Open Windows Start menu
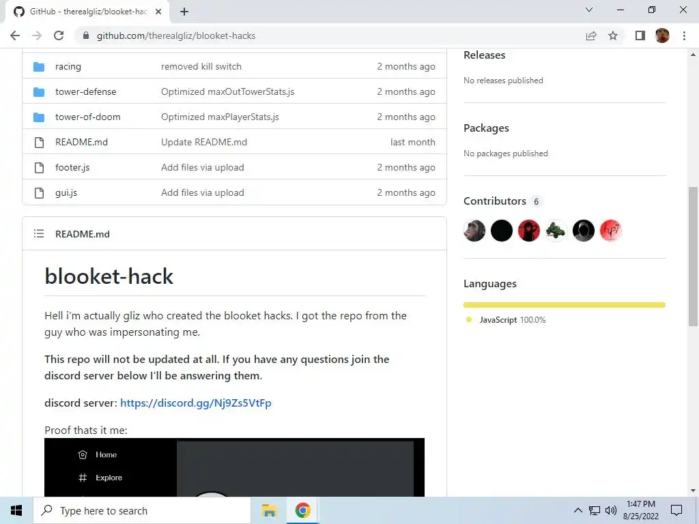 (x=16, y=510)
